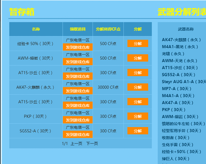Image resolution: width=206 pixels, height=164 pixels.
Task: Click page indicator 1/1
Action: coord(65,144)
